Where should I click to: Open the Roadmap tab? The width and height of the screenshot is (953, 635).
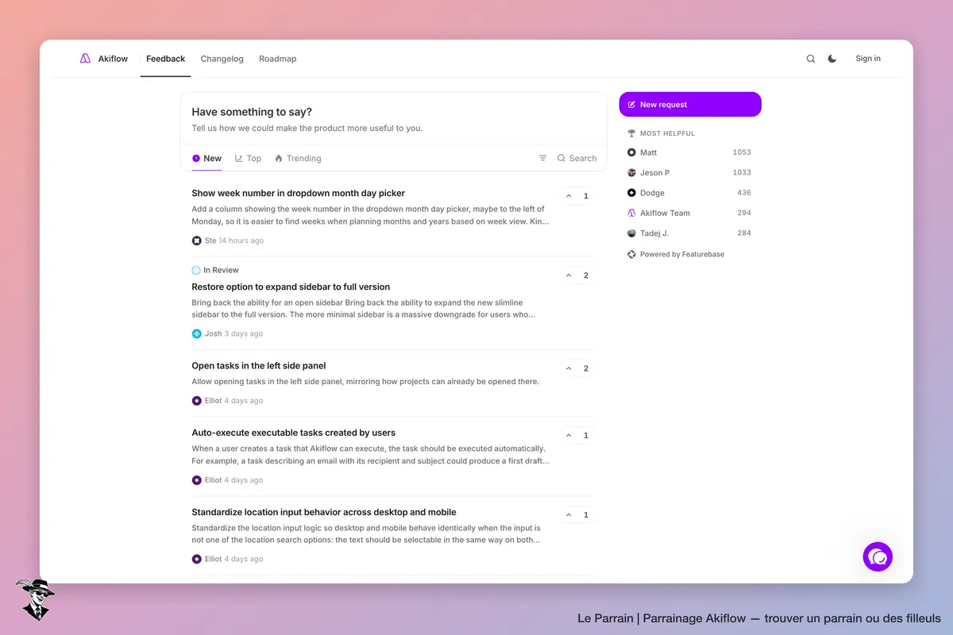point(278,59)
